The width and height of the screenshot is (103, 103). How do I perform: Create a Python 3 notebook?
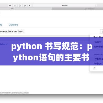click(98, 63)
